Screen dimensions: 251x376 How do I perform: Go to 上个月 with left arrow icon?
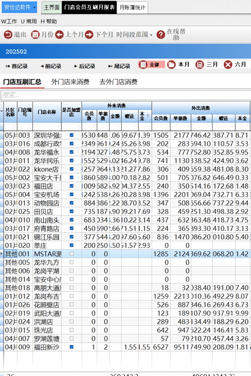click(59, 34)
